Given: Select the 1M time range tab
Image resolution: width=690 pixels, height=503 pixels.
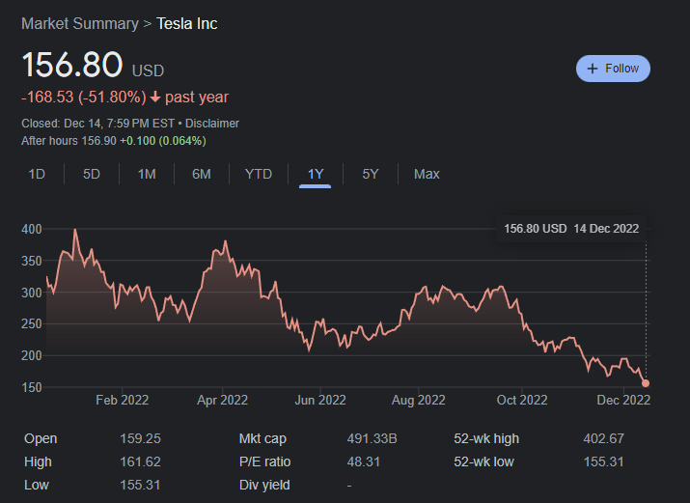Looking at the screenshot, I should click(x=147, y=175).
